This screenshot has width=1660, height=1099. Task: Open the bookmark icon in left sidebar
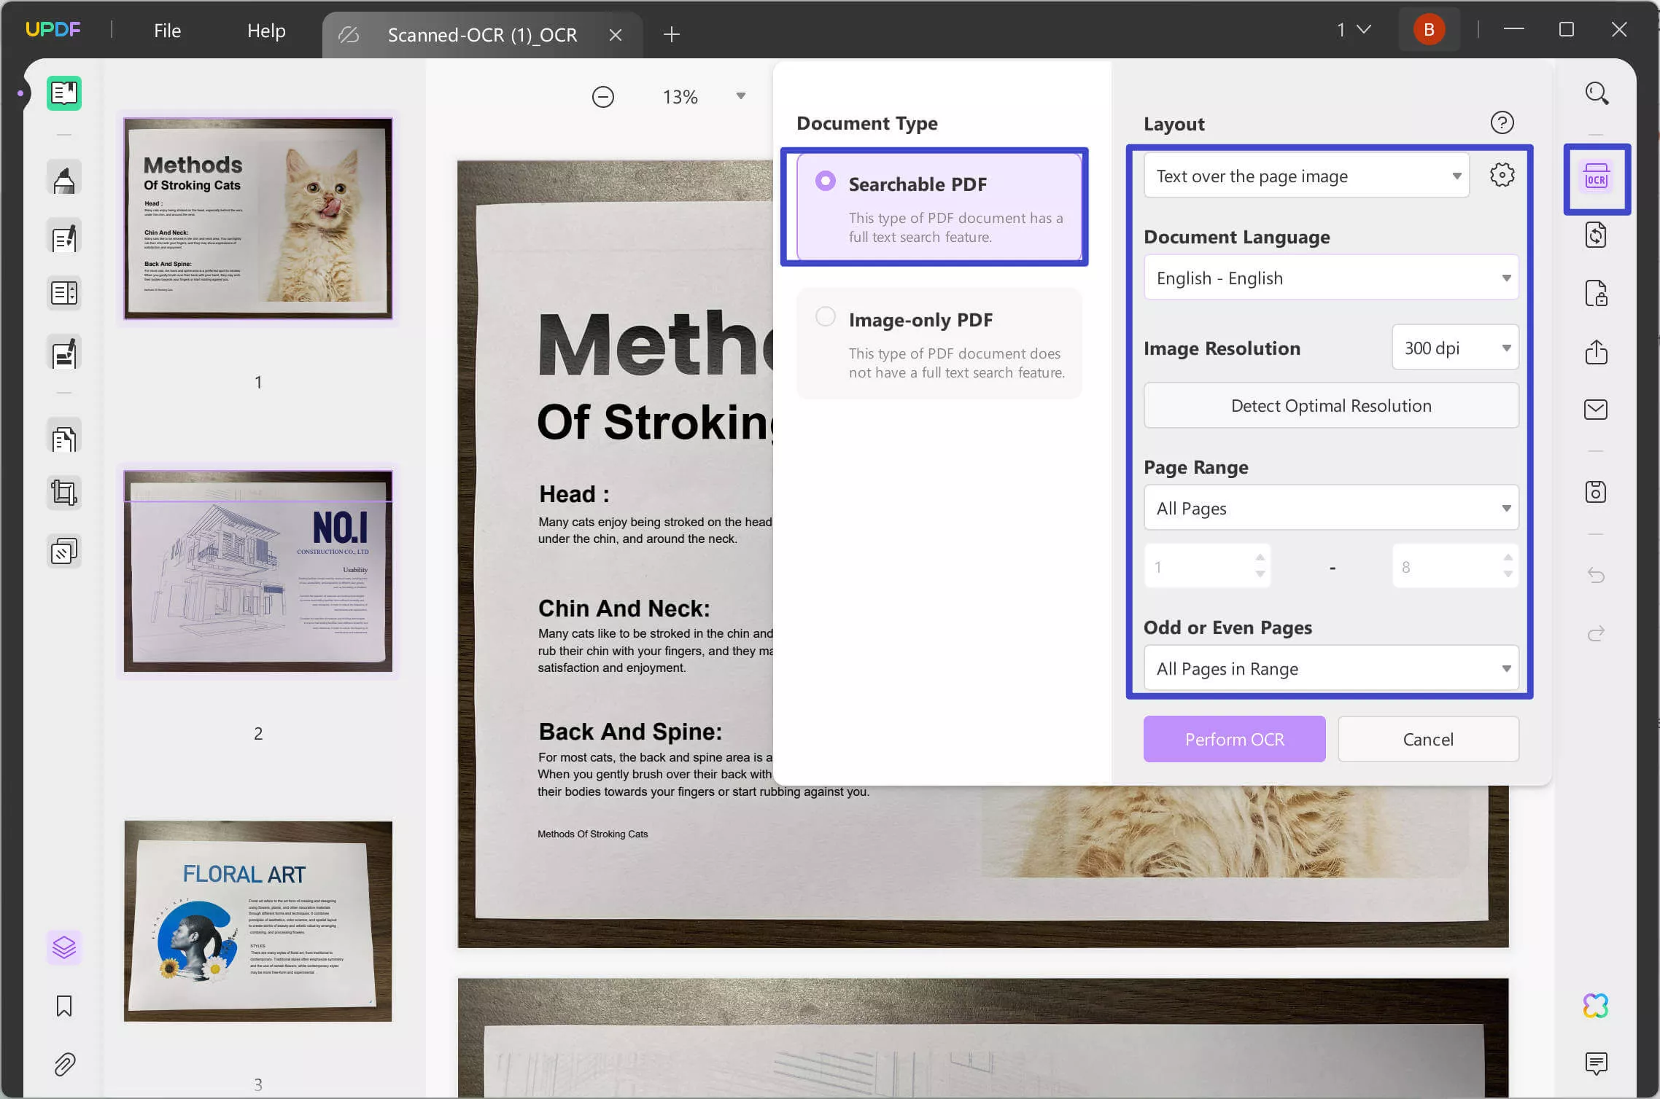(64, 1006)
